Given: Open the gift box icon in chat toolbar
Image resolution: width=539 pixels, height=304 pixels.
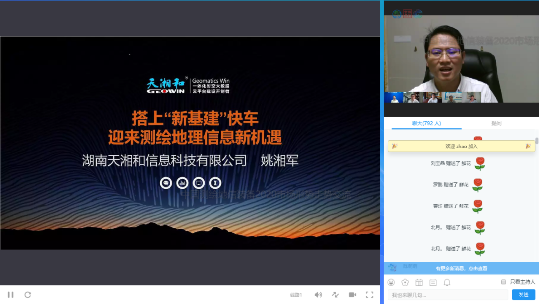Looking at the screenshot, I should [x=419, y=282].
